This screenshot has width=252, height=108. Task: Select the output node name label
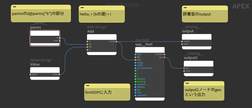[188, 31]
